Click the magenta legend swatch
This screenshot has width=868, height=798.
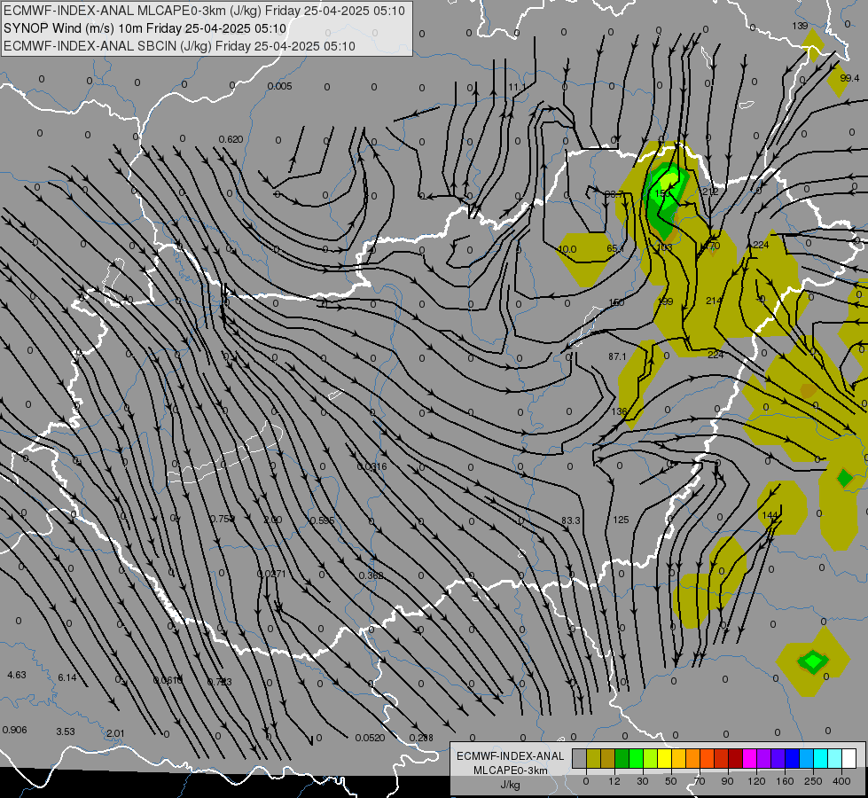pyautogui.click(x=750, y=758)
